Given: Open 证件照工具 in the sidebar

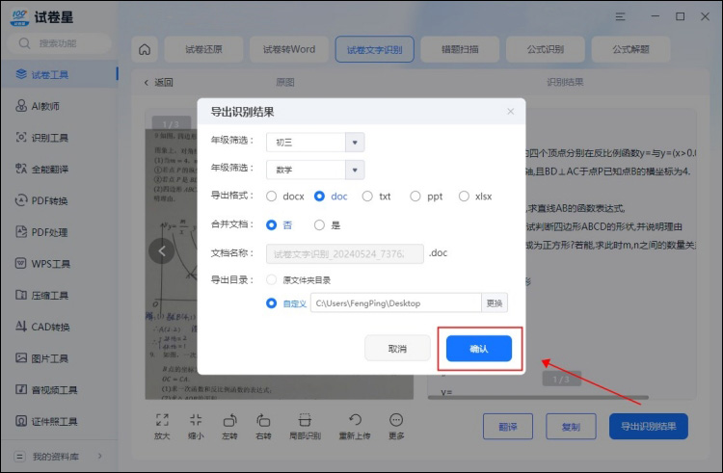Looking at the screenshot, I should 59,421.
